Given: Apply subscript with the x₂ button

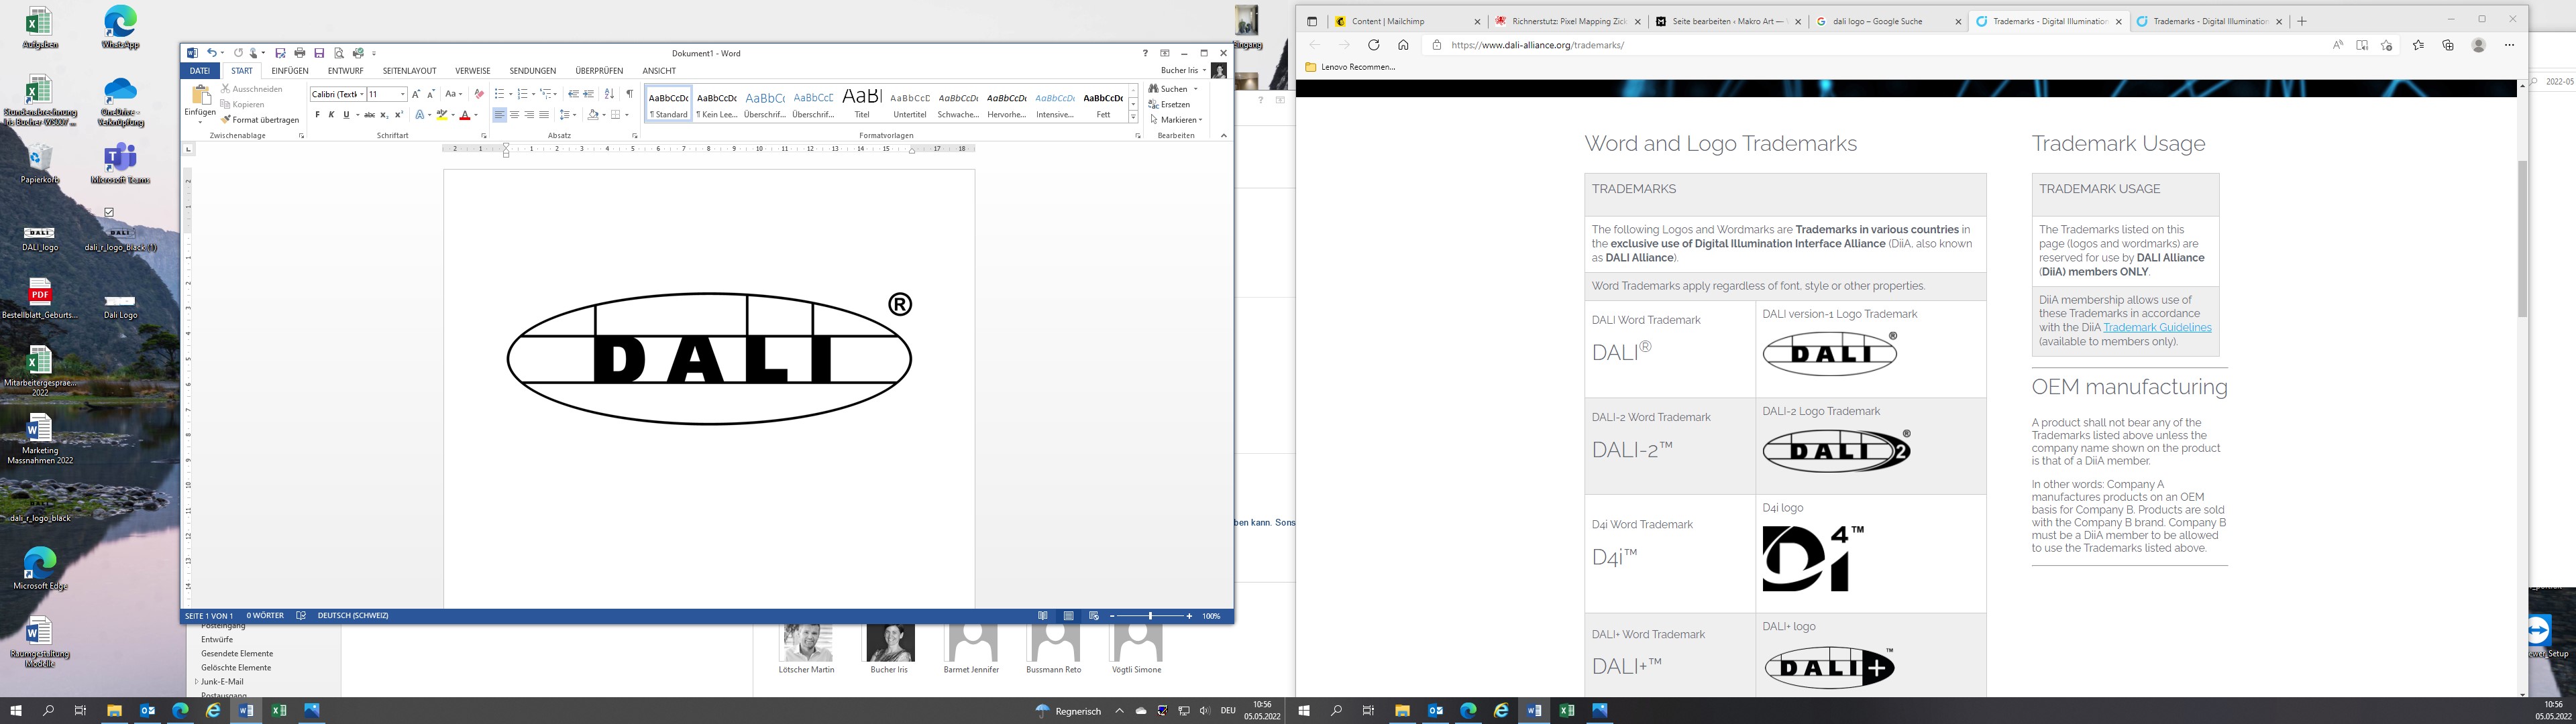Looking at the screenshot, I should 384,115.
